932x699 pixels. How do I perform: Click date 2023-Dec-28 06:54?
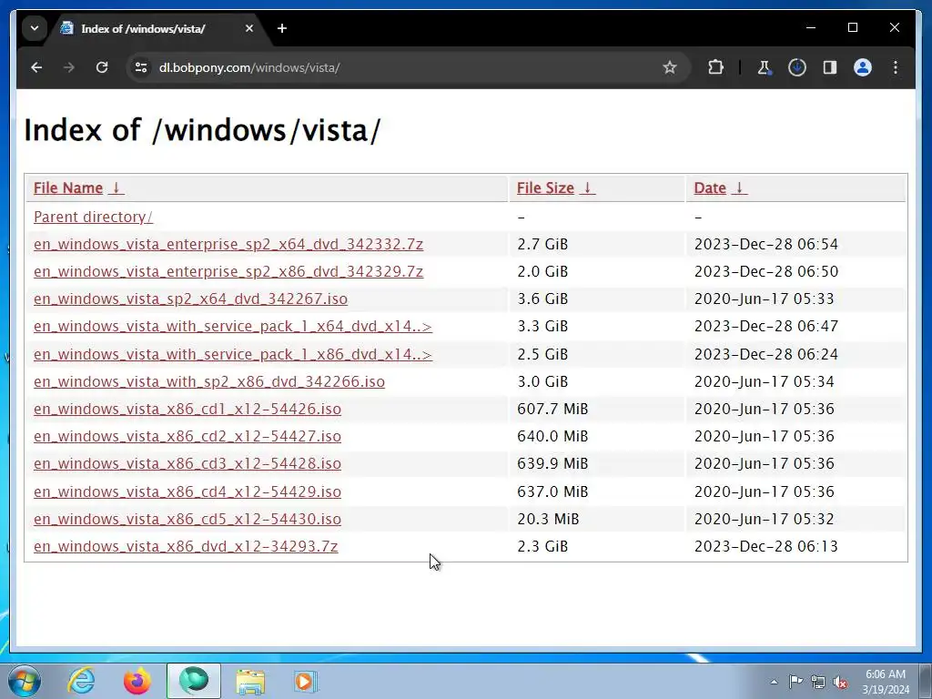pos(765,244)
